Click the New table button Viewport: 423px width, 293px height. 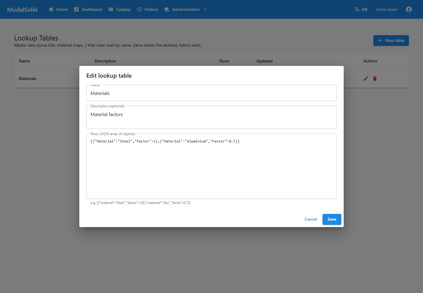click(391, 40)
